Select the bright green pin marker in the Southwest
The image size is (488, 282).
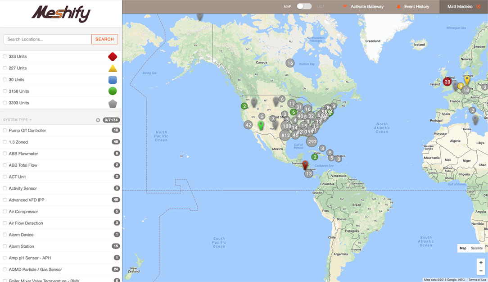click(261, 125)
